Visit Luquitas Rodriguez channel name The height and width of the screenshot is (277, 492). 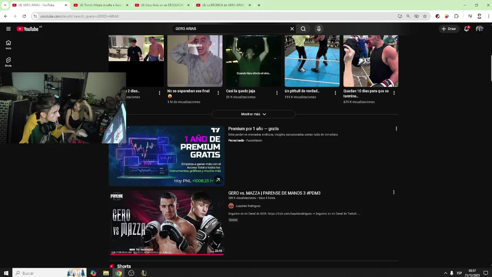[248, 206]
